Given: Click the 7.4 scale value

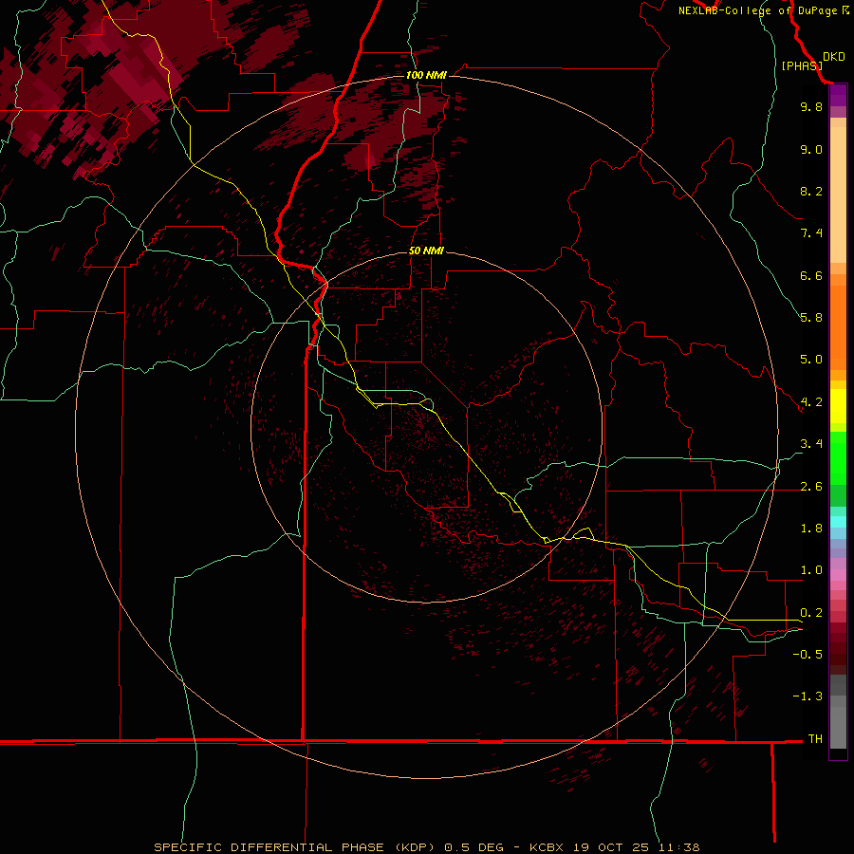Looking at the screenshot, I should tap(811, 233).
